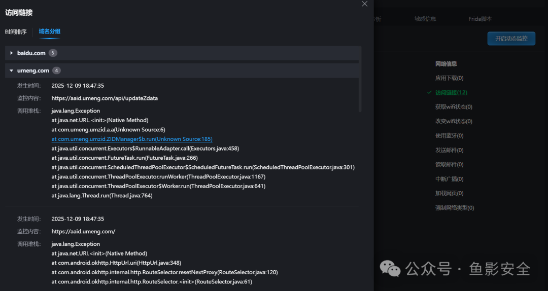548x291 pixels.
Task: Open the 敏感信息 tab
Action: tap(425, 19)
